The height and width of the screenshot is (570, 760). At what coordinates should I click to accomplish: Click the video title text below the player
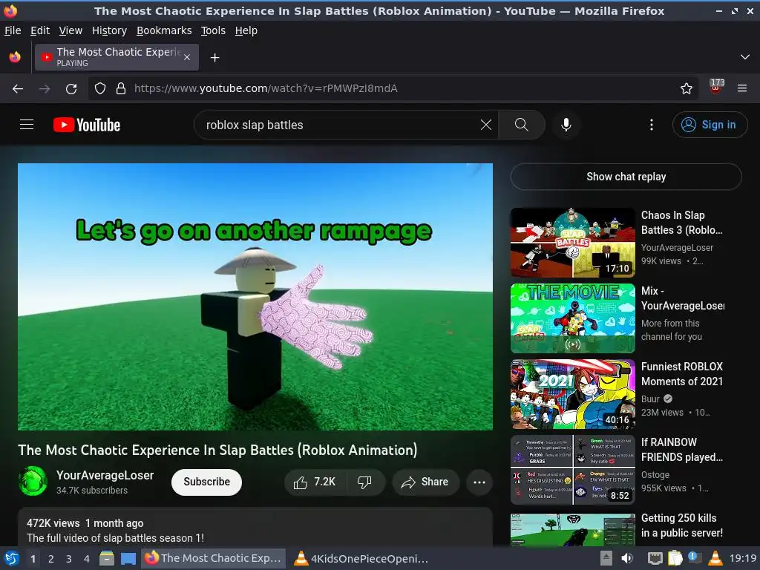point(217,451)
